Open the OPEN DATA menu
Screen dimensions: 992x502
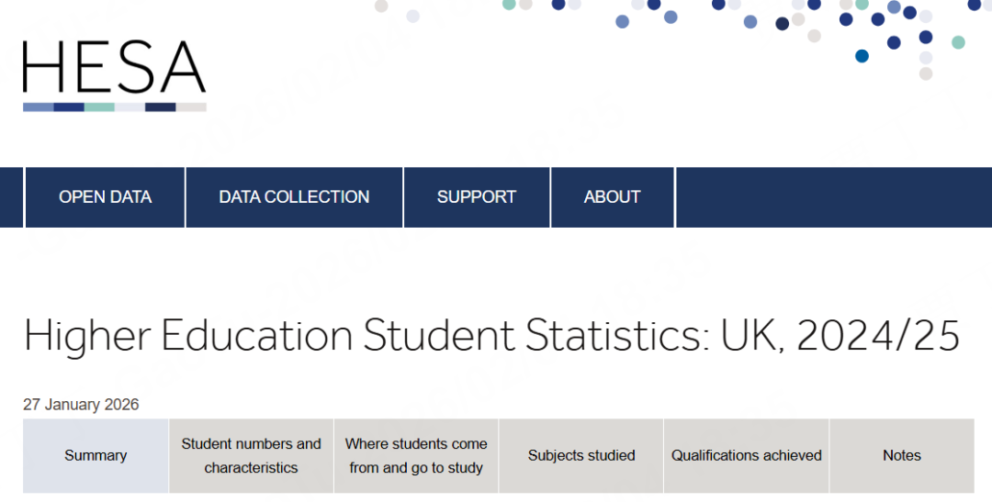pos(105,197)
